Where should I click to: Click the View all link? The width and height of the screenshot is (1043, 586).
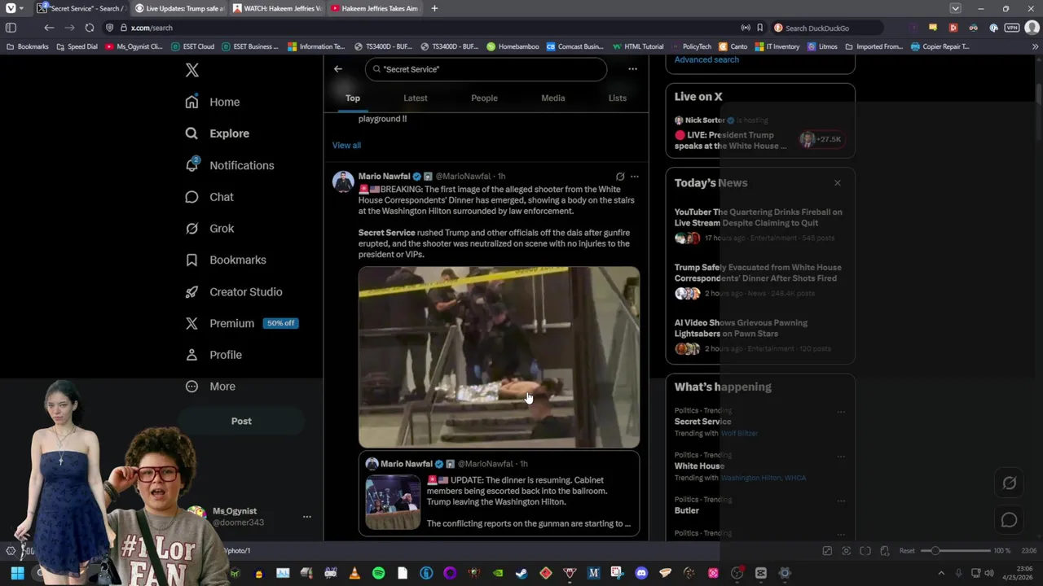pyautogui.click(x=346, y=145)
